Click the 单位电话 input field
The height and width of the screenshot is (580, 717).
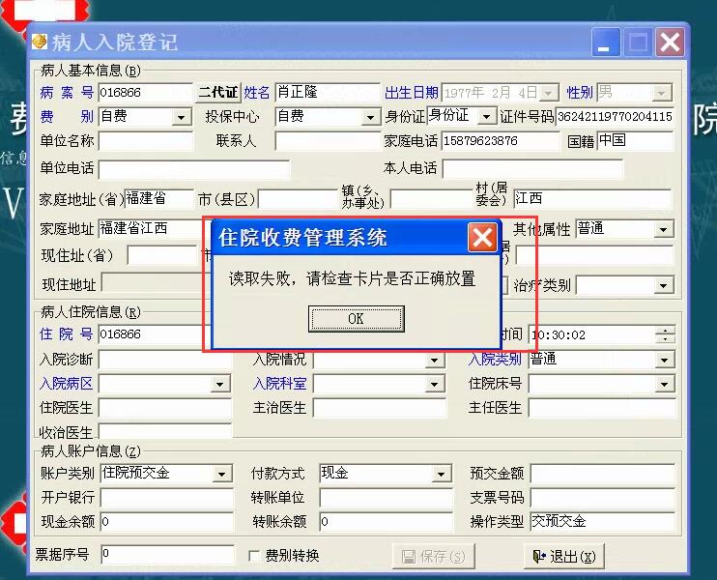click(194, 169)
